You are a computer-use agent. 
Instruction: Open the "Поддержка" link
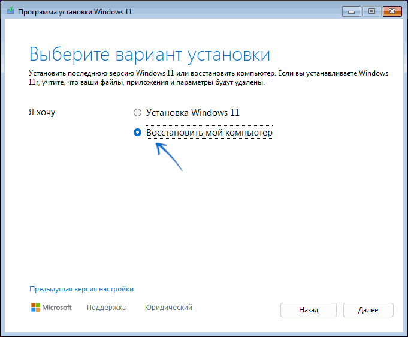pos(106,308)
